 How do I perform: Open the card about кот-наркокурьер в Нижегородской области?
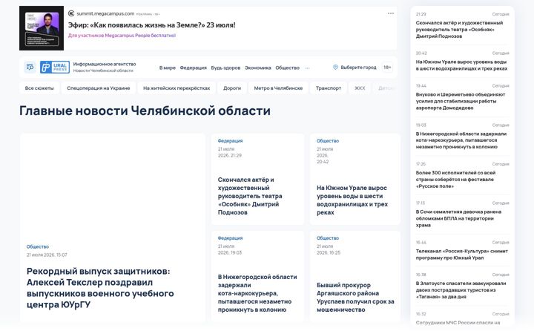(257, 293)
